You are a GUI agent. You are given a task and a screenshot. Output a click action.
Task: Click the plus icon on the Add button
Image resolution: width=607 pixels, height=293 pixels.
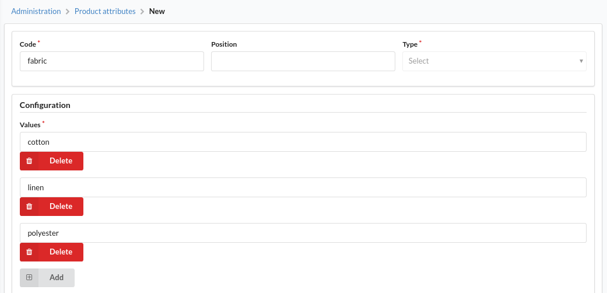tap(29, 277)
